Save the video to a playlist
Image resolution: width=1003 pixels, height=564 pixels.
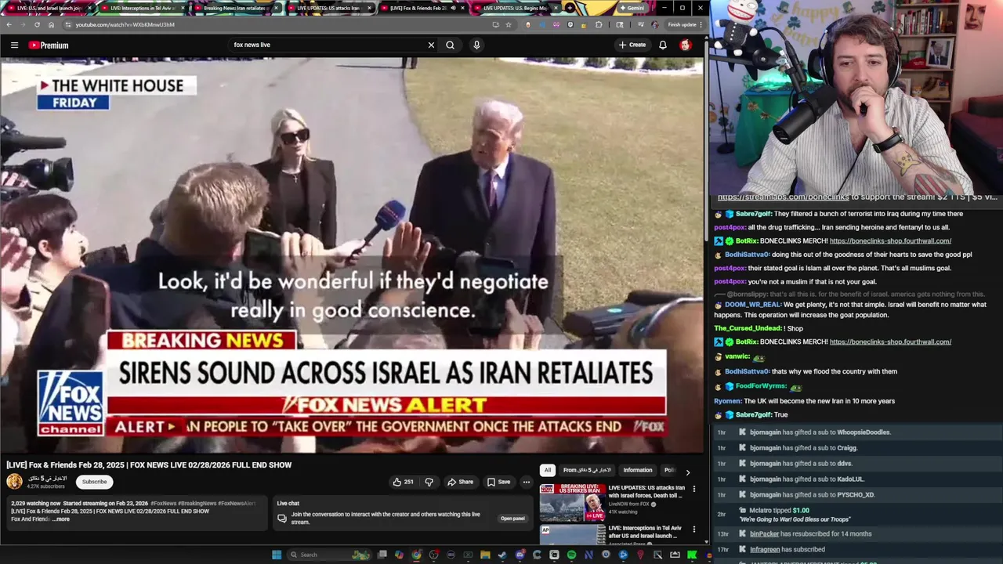(x=498, y=482)
